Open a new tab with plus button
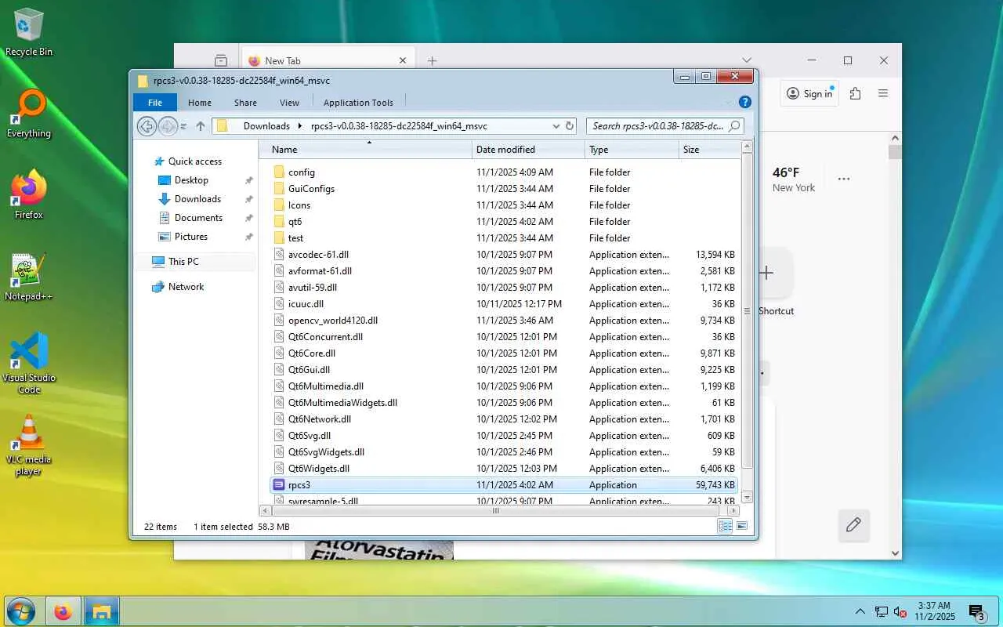The height and width of the screenshot is (627, 1003). coord(432,60)
